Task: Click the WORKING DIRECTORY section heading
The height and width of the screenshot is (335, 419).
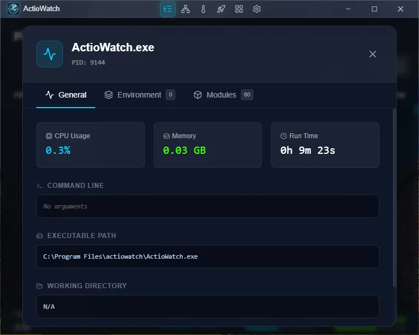Action: [x=87, y=286]
